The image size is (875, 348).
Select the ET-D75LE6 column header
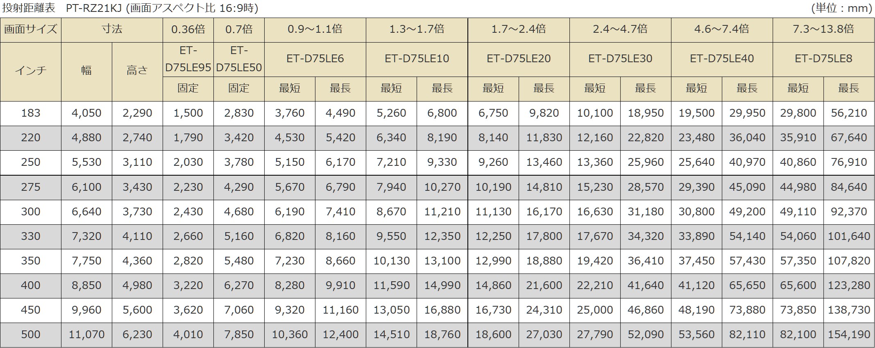(315, 59)
